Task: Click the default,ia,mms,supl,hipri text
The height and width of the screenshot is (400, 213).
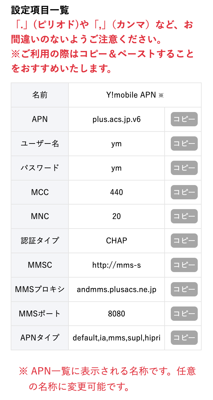Action: (x=117, y=338)
